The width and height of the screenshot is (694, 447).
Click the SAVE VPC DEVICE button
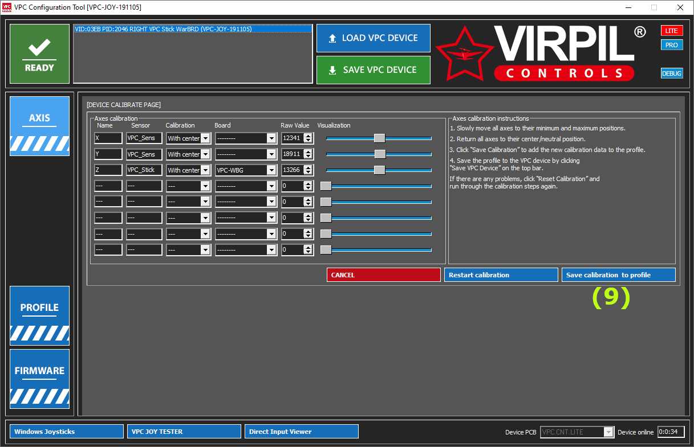[x=373, y=70]
